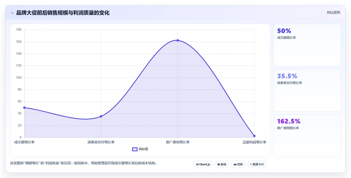Click the x-axis label 贡献利润增长率
This screenshot has width=351, height=178.
coord(254,142)
